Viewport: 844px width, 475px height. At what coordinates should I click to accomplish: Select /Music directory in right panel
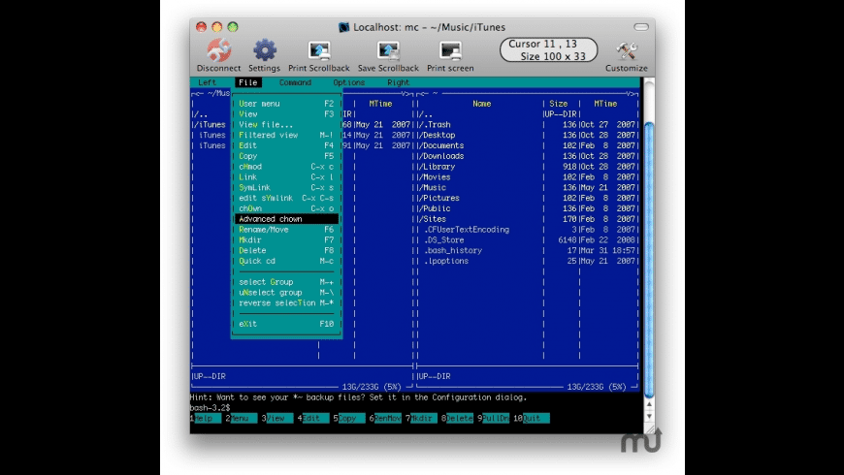528,187
